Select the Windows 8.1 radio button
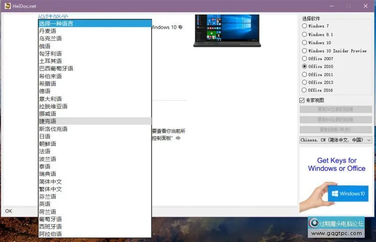This screenshot has width=376, height=242. pos(305,35)
